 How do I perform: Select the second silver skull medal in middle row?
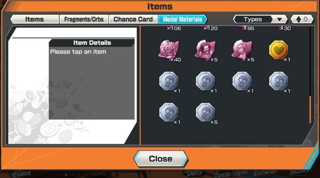pos(205,81)
